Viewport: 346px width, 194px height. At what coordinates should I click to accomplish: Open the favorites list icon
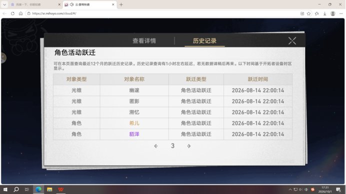[317, 13]
